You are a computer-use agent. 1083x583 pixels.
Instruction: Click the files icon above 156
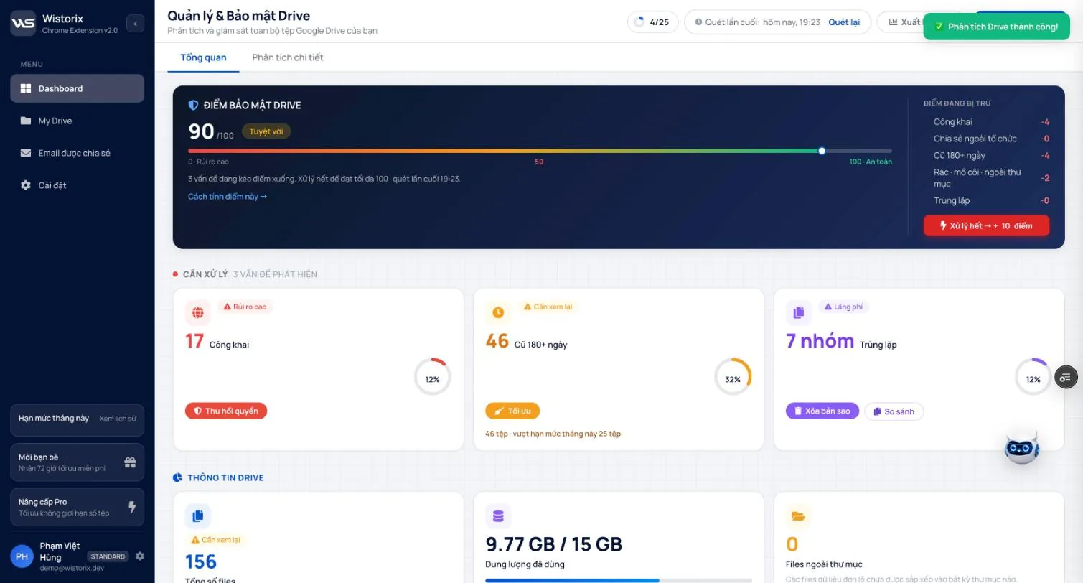pyautogui.click(x=198, y=516)
